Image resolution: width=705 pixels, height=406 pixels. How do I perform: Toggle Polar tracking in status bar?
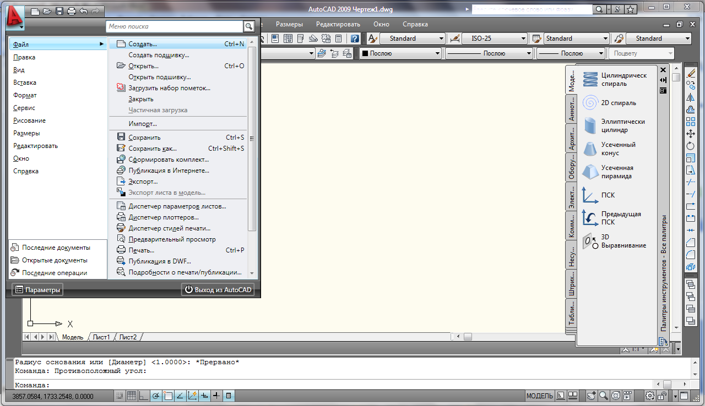[156, 396]
